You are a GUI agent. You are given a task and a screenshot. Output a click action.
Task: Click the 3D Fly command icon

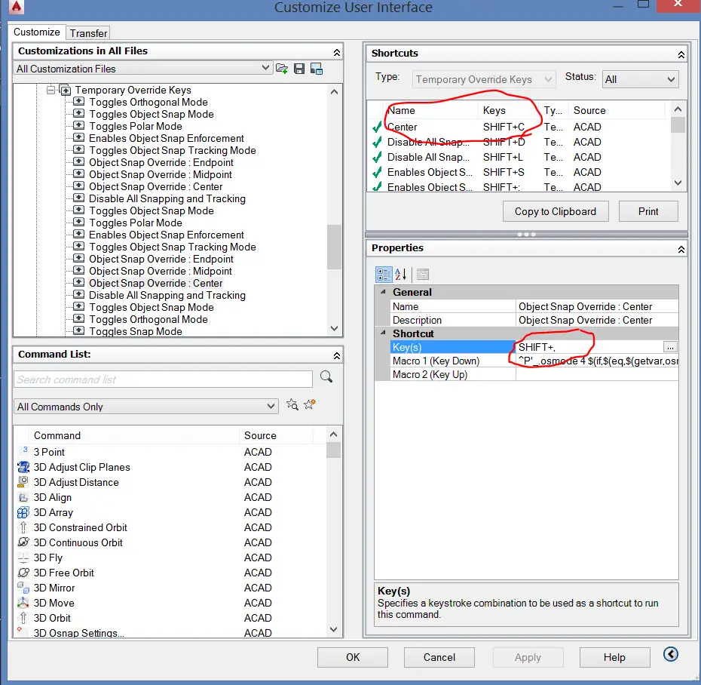click(x=23, y=558)
